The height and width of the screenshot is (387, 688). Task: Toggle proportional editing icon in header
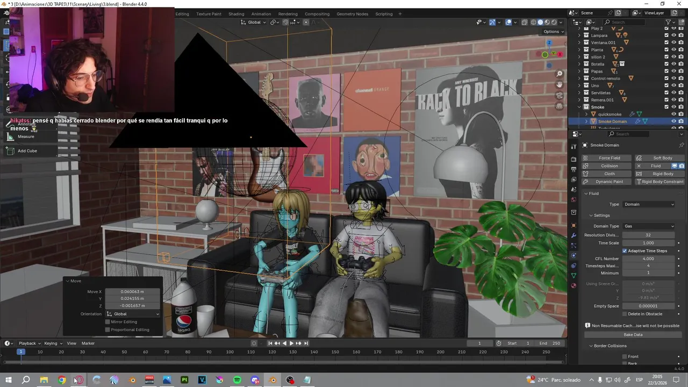tap(306, 22)
